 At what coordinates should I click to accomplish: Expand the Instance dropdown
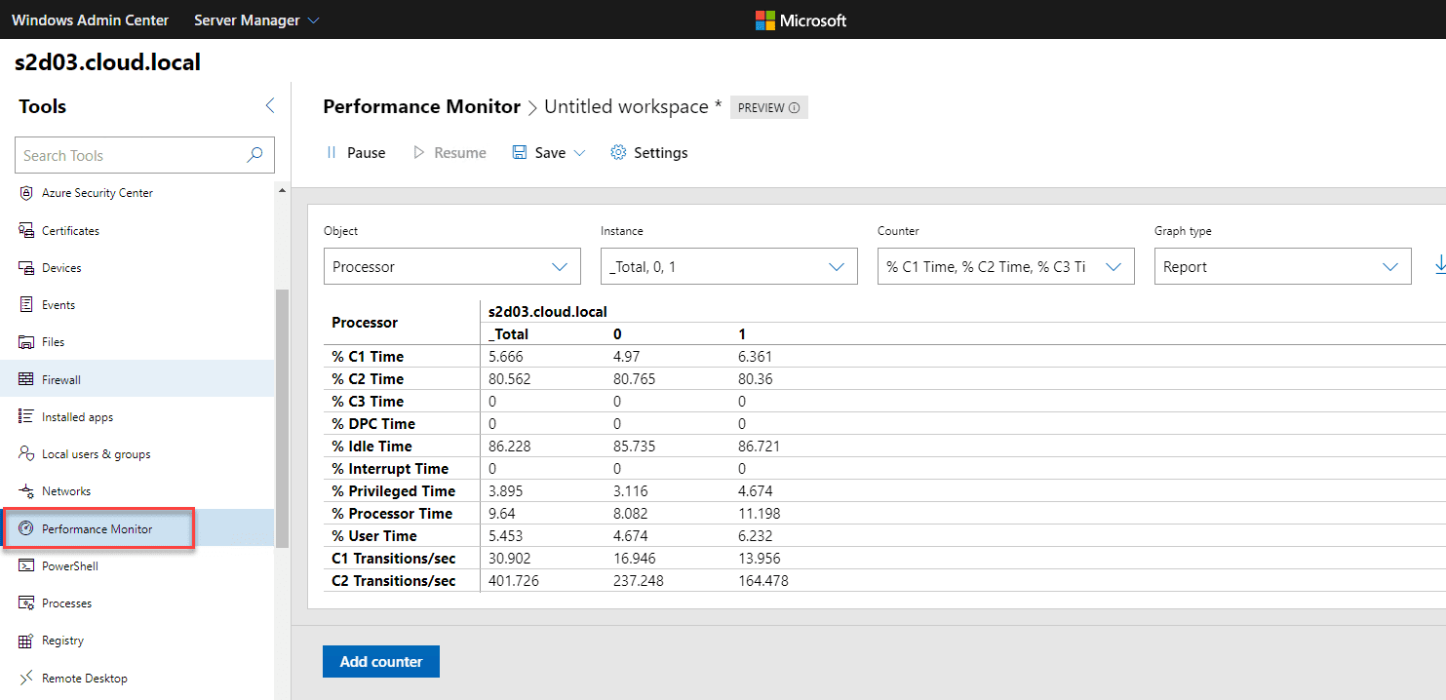pos(728,266)
